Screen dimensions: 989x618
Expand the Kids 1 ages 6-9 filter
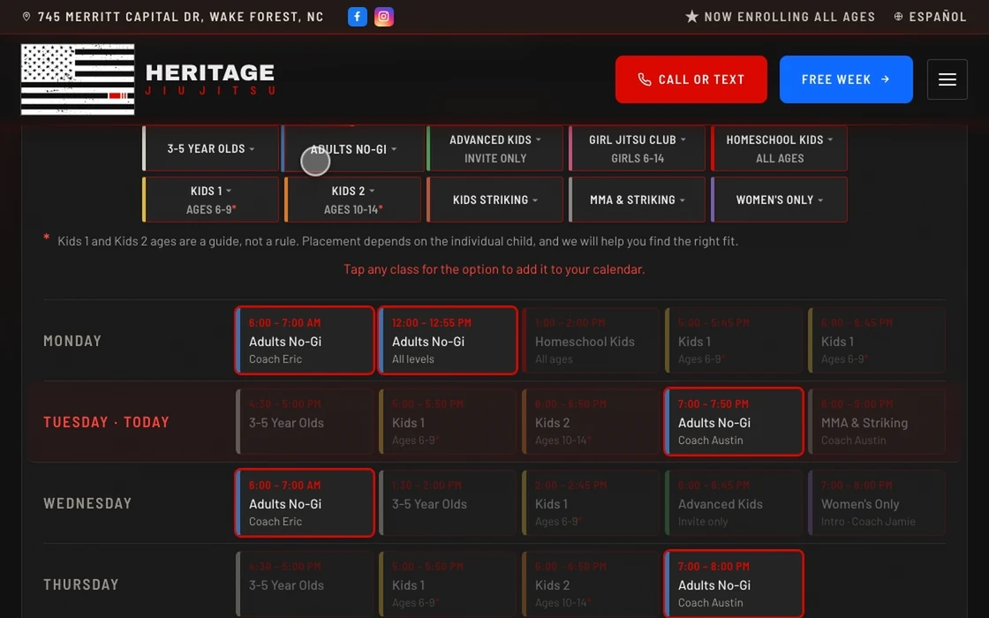(210, 200)
